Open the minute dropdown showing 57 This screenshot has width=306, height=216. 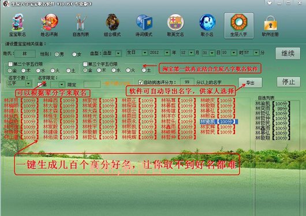pos(251,53)
